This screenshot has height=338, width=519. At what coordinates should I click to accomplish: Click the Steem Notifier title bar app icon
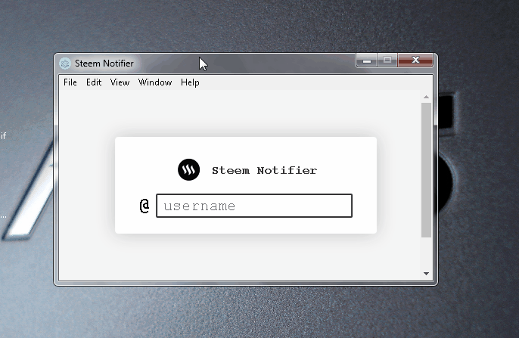pos(65,64)
